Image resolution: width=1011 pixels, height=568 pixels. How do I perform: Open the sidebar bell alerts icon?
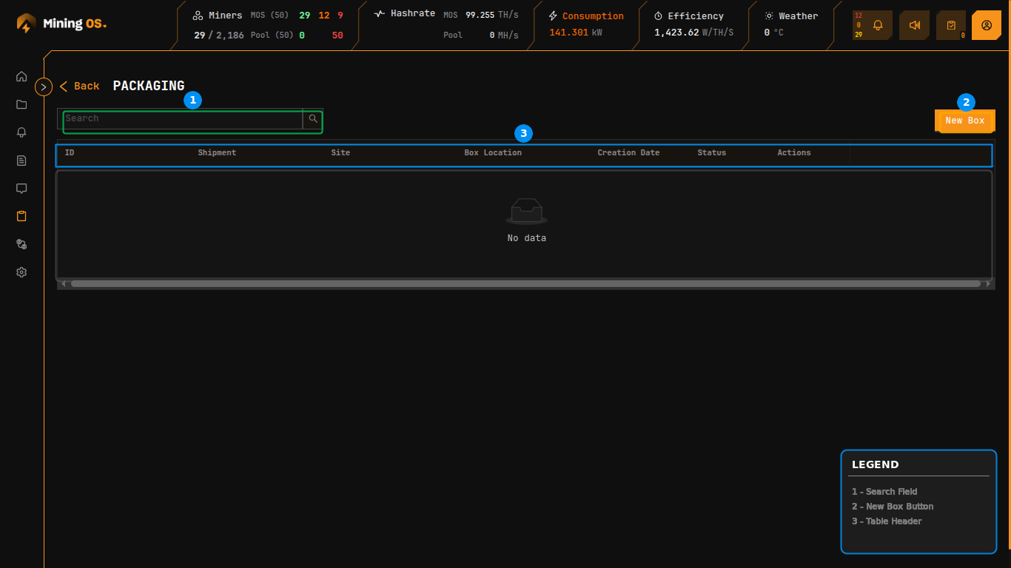pos(21,132)
